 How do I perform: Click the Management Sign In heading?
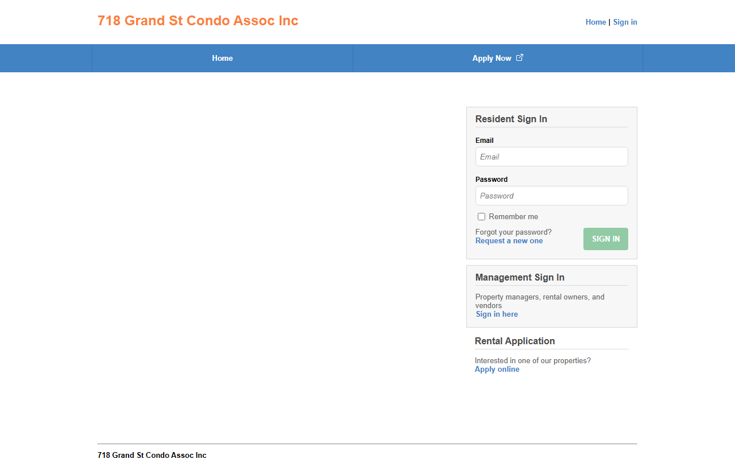coord(520,277)
